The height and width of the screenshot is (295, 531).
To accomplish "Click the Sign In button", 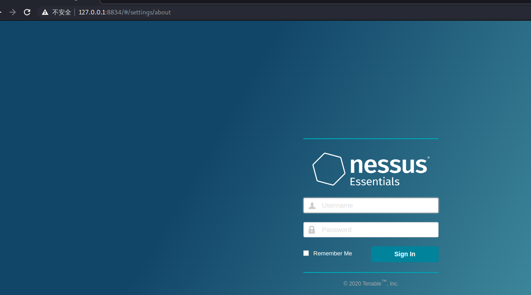I will click(x=405, y=254).
